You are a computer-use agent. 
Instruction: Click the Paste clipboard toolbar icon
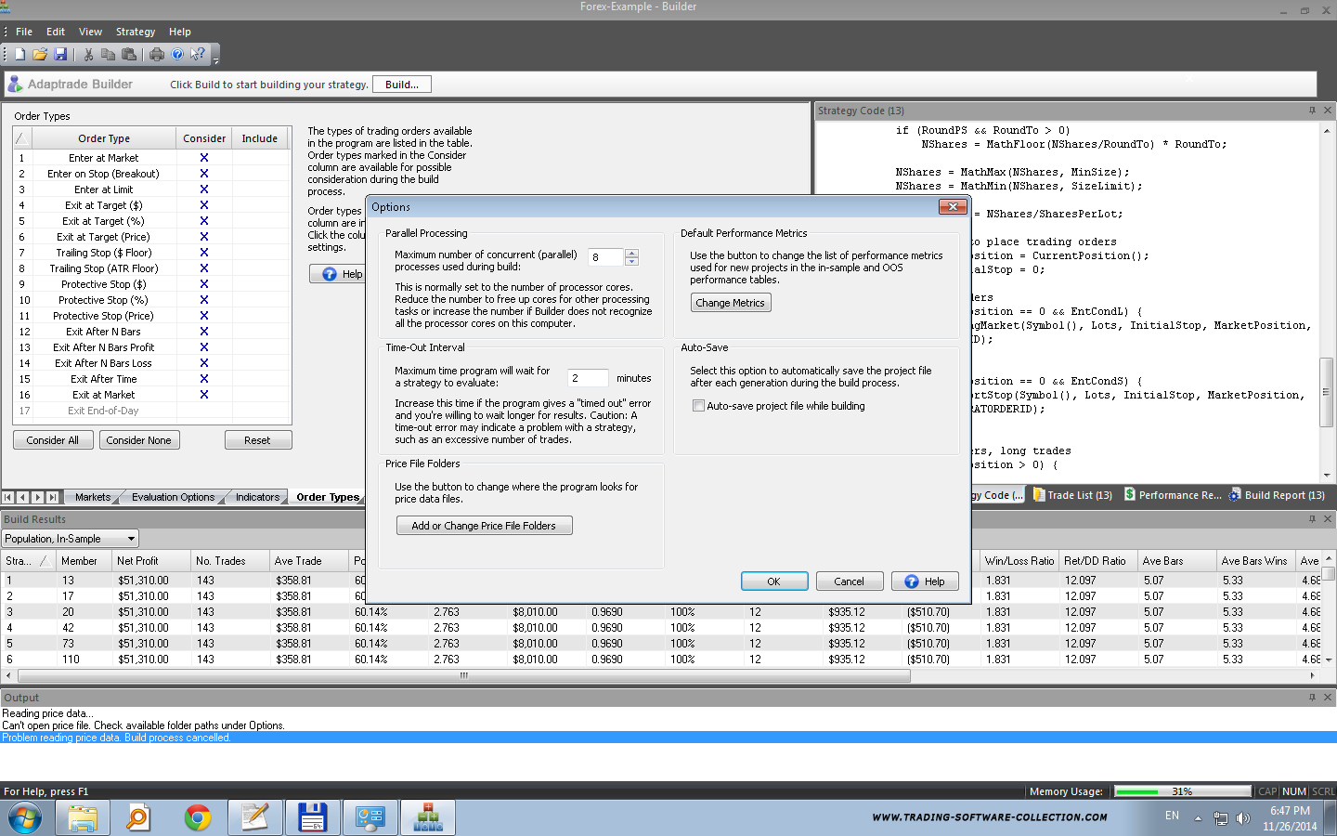pyautogui.click(x=129, y=55)
